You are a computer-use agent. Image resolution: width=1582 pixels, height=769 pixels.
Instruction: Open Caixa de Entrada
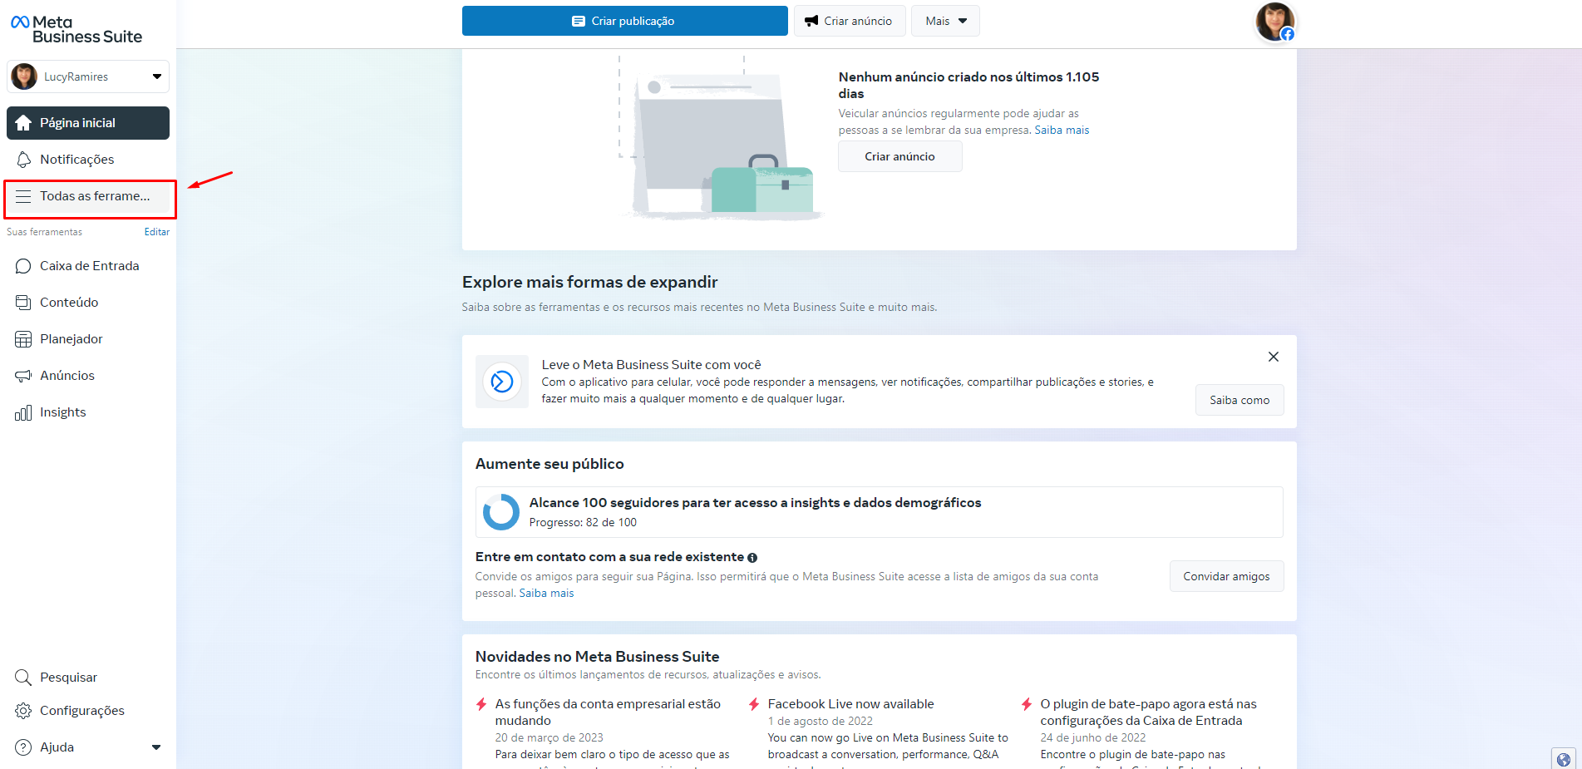88,266
